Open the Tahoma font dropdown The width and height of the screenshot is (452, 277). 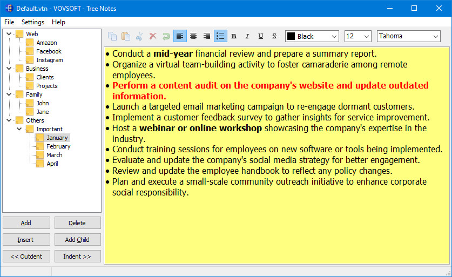click(x=408, y=36)
